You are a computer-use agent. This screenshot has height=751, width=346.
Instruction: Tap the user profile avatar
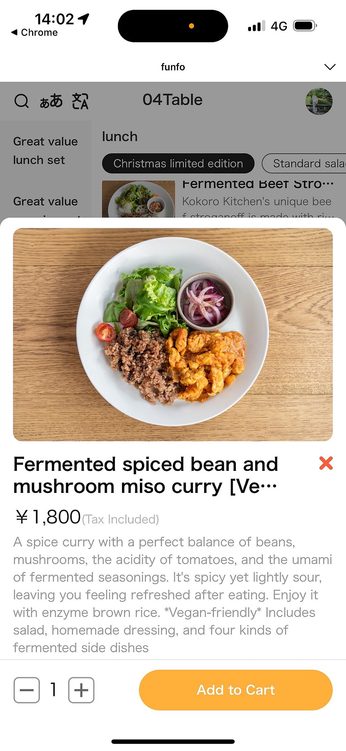click(x=319, y=101)
